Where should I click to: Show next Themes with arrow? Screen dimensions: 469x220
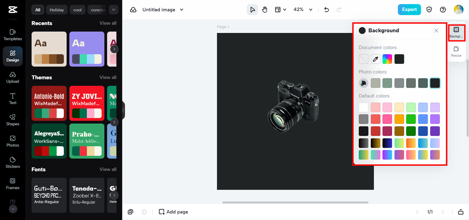click(114, 122)
